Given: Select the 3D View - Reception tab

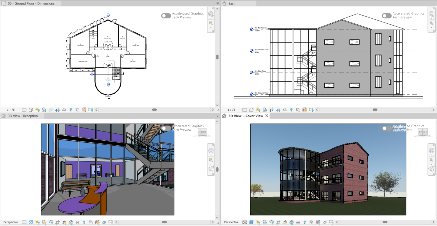Looking at the screenshot, I should [23, 116].
